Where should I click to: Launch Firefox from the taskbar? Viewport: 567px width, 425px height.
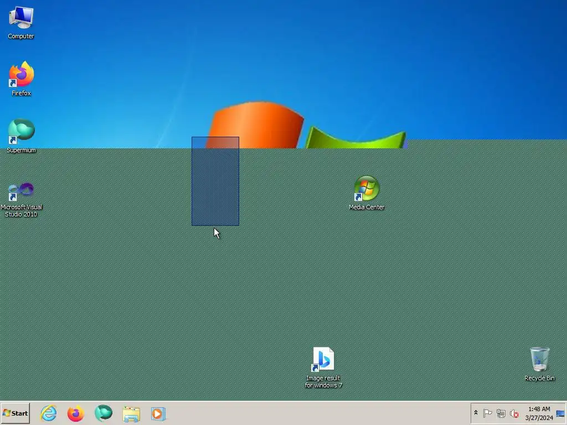[76, 413]
